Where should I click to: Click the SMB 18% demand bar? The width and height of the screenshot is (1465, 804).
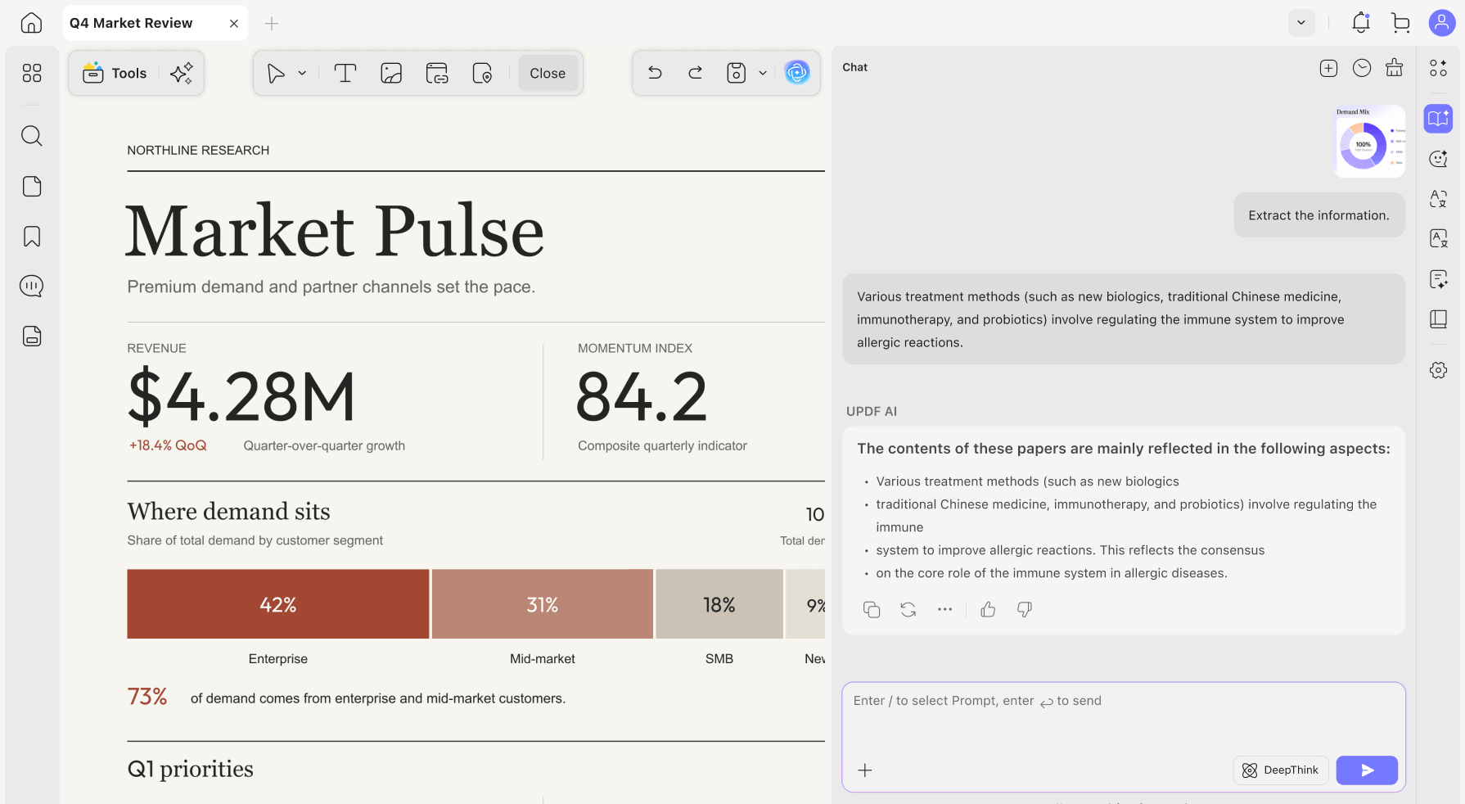coord(719,604)
